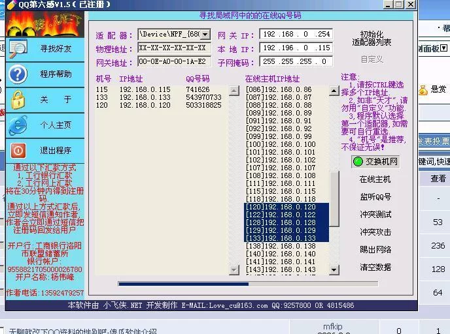Image resolution: width=450 pixels, height=334 pixels.
Task: Click the 监听QQ号 button
Action: coord(375,197)
